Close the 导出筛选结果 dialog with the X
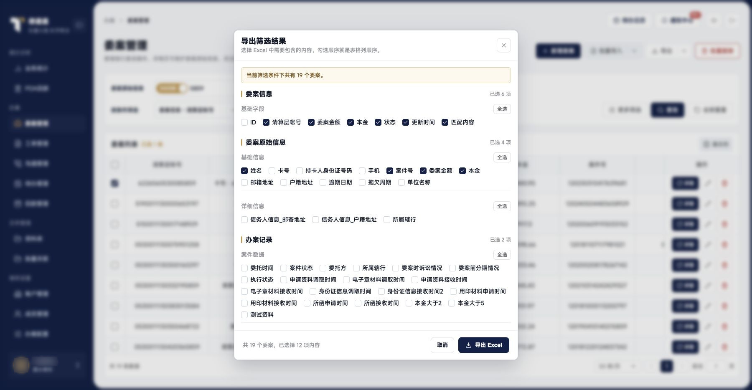Viewport: 752px width, 390px height. click(x=503, y=46)
